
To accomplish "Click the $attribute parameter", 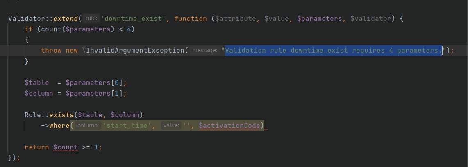I will click(236, 18).
